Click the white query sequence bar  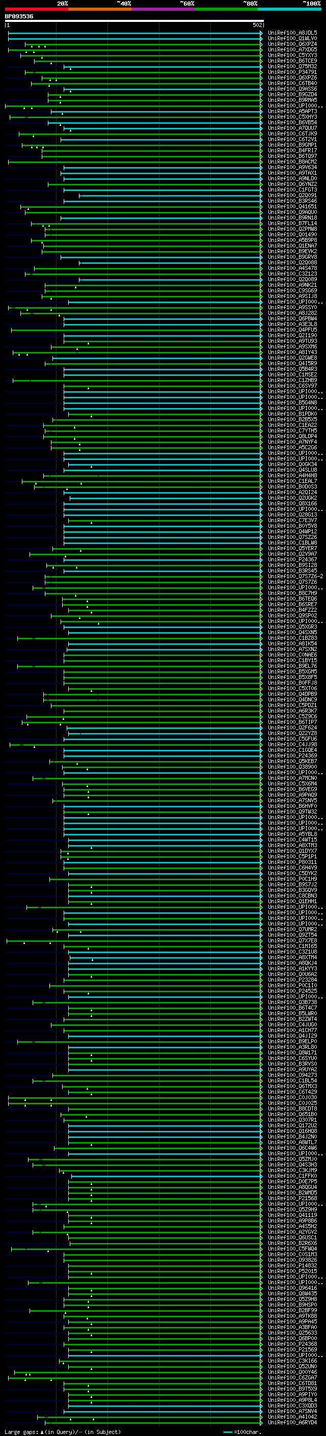pyautogui.click(x=134, y=21)
